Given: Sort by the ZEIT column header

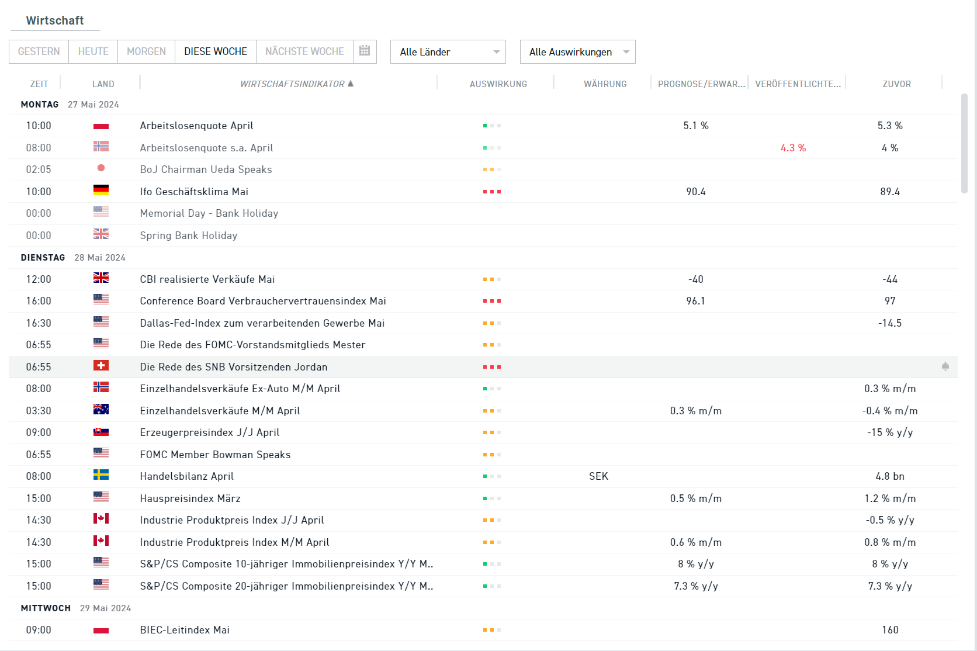Looking at the screenshot, I should pos(39,84).
